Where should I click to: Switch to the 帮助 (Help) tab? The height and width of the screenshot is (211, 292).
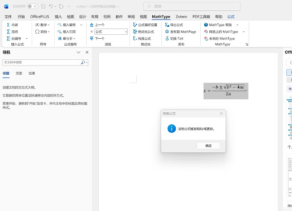pos(219,17)
